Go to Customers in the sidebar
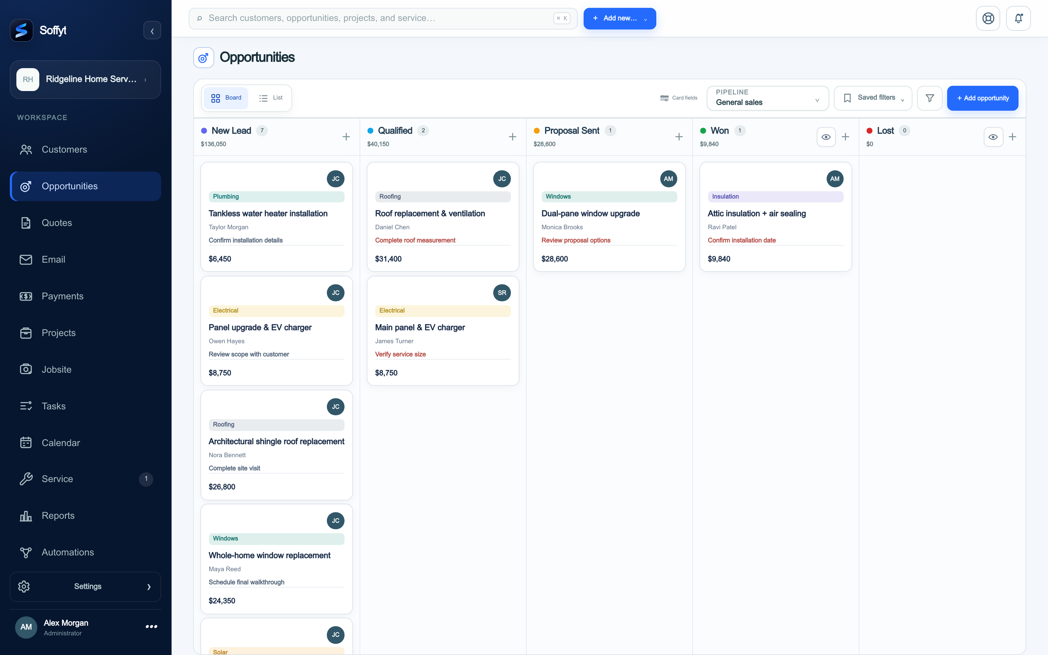This screenshot has width=1048, height=655. [x=85, y=149]
